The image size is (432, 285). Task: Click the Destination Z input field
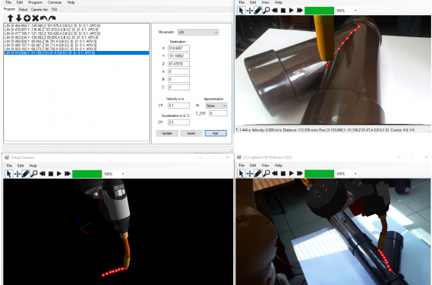pos(178,64)
